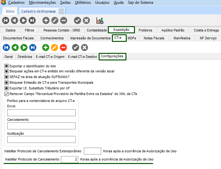Select the Configurações tab
Viewport: 221px width, 169px height.
112,56
